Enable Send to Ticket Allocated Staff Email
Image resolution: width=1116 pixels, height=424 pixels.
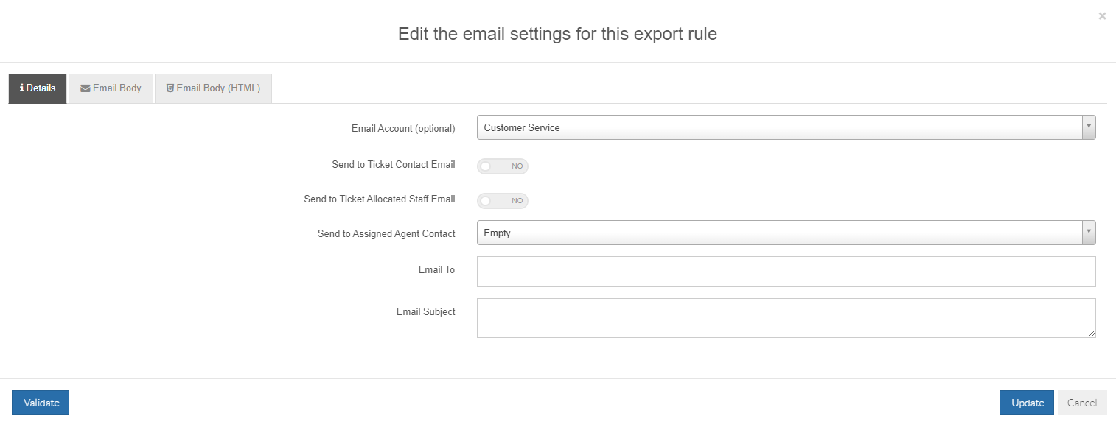(503, 200)
